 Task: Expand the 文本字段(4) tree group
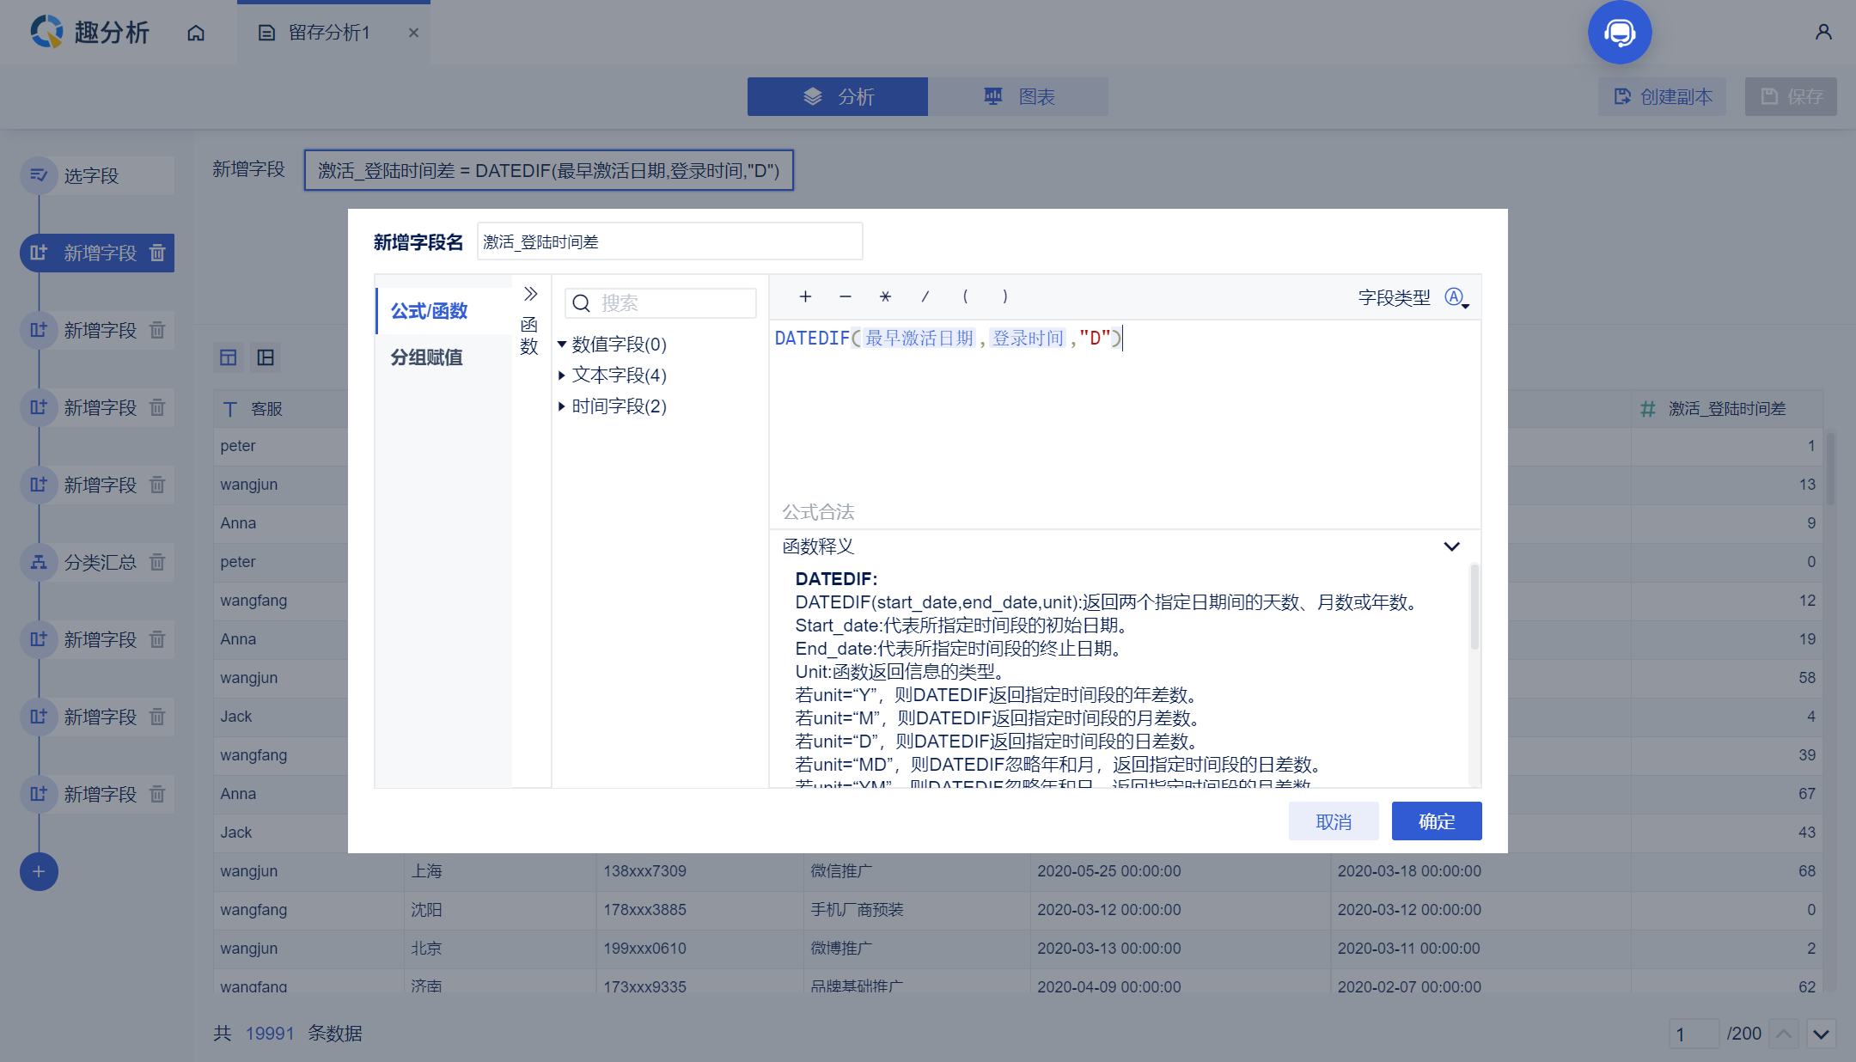click(562, 375)
